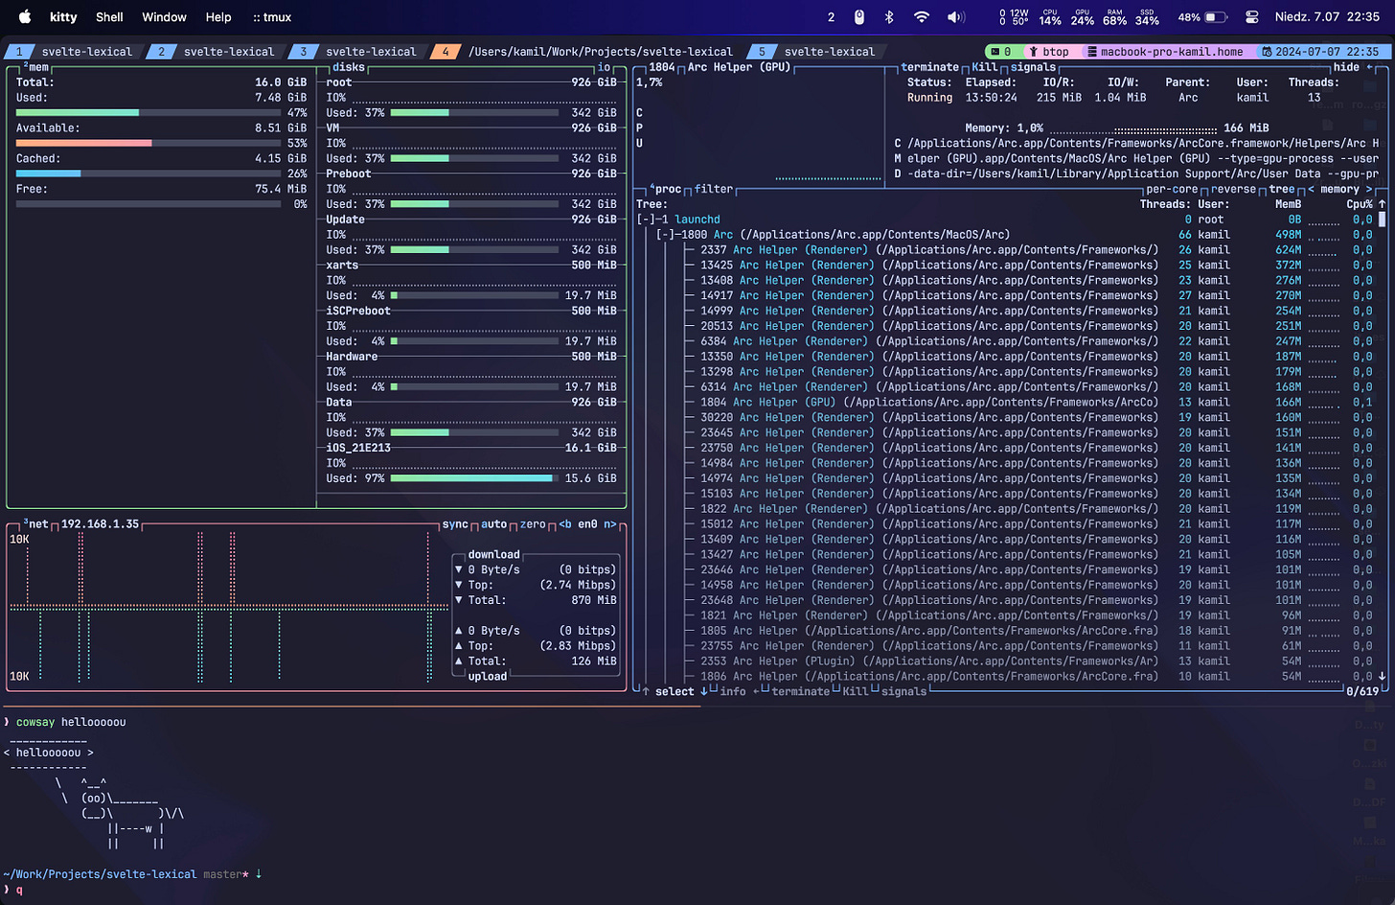This screenshot has width=1395, height=905.
Task: Toggle the io mode in disks box
Action: [x=604, y=67]
